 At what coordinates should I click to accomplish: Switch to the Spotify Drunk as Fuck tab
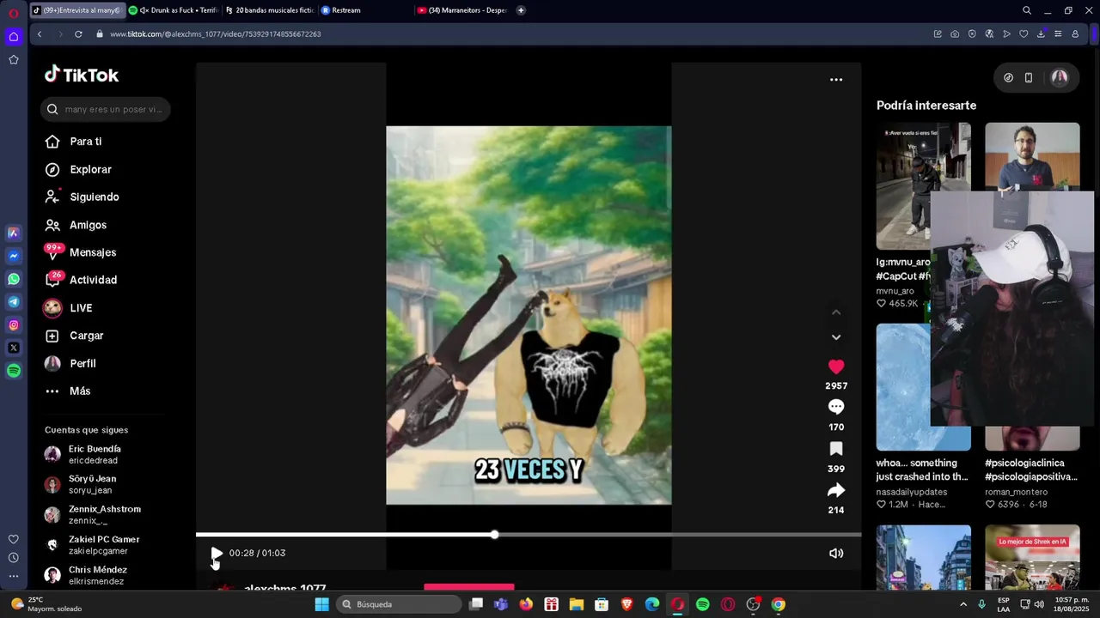click(x=173, y=10)
